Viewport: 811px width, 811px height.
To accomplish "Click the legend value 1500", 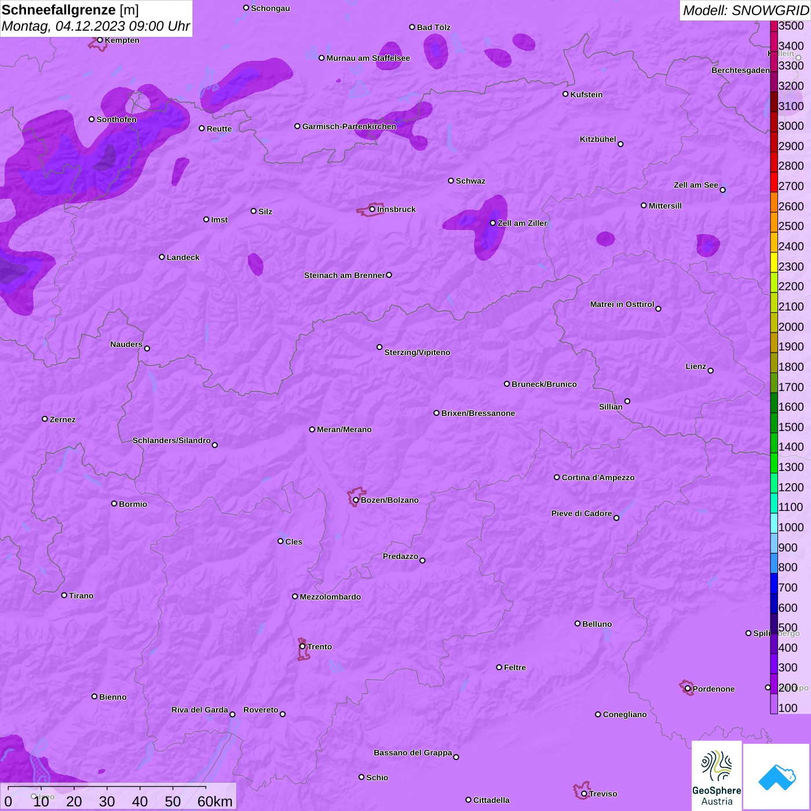I will pyautogui.click(x=791, y=427).
